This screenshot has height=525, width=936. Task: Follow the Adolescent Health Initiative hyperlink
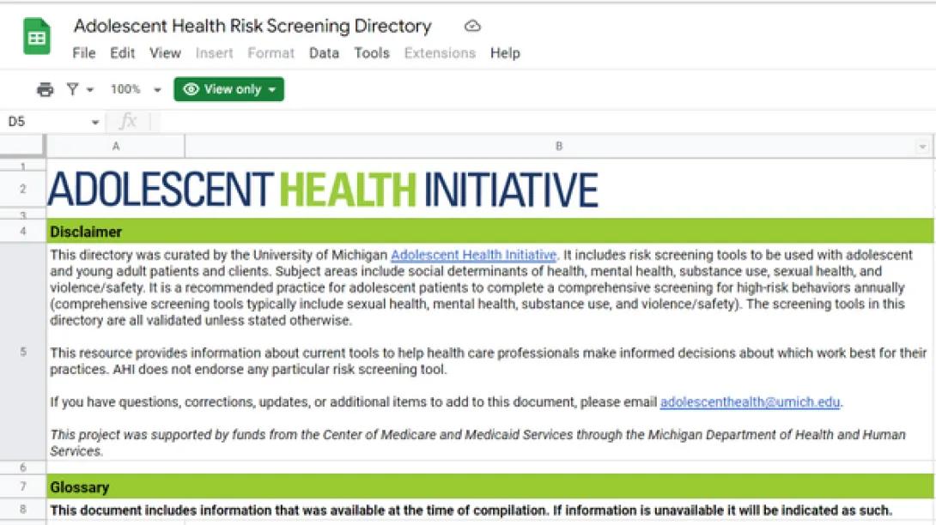[473, 256]
